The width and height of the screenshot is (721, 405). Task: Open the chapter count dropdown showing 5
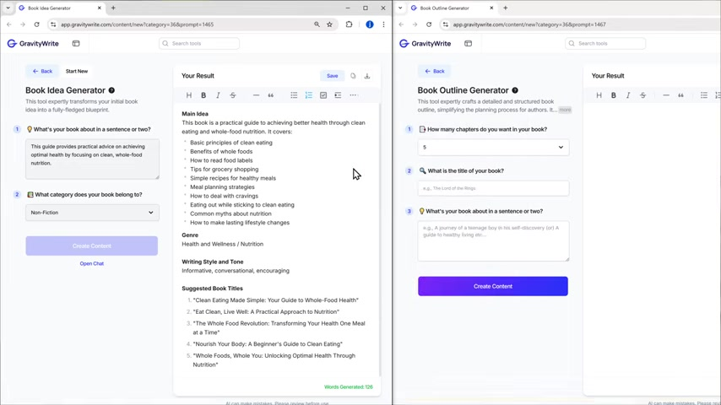[x=493, y=147]
